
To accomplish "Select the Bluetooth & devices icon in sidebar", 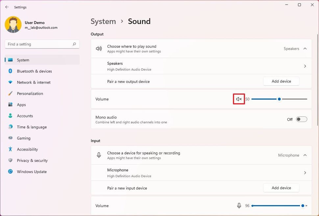I will [x=10, y=71].
